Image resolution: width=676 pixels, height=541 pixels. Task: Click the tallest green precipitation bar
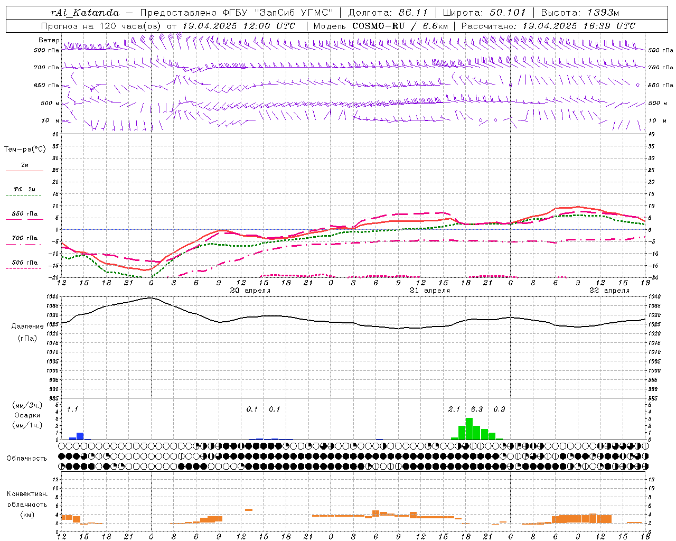click(x=469, y=428)
